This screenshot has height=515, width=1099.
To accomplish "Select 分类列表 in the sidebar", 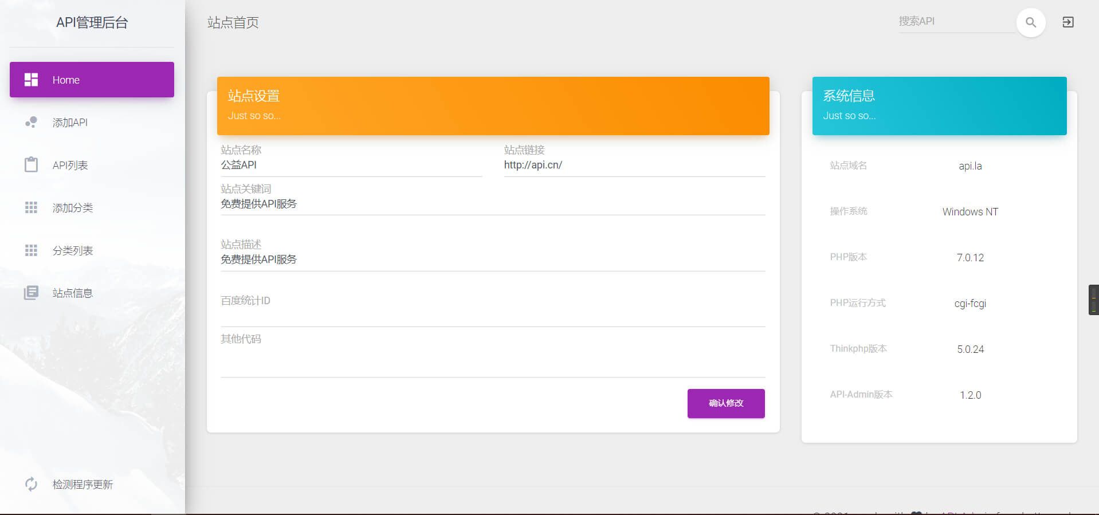I will tap(73, 251).
